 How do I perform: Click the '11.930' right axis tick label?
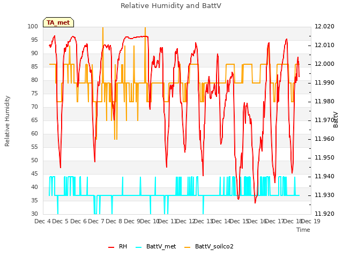[324, 195]
